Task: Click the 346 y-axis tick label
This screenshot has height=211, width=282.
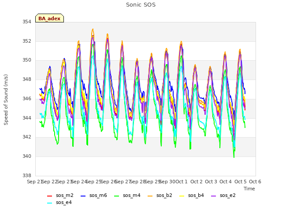Action: click(27, 98)
